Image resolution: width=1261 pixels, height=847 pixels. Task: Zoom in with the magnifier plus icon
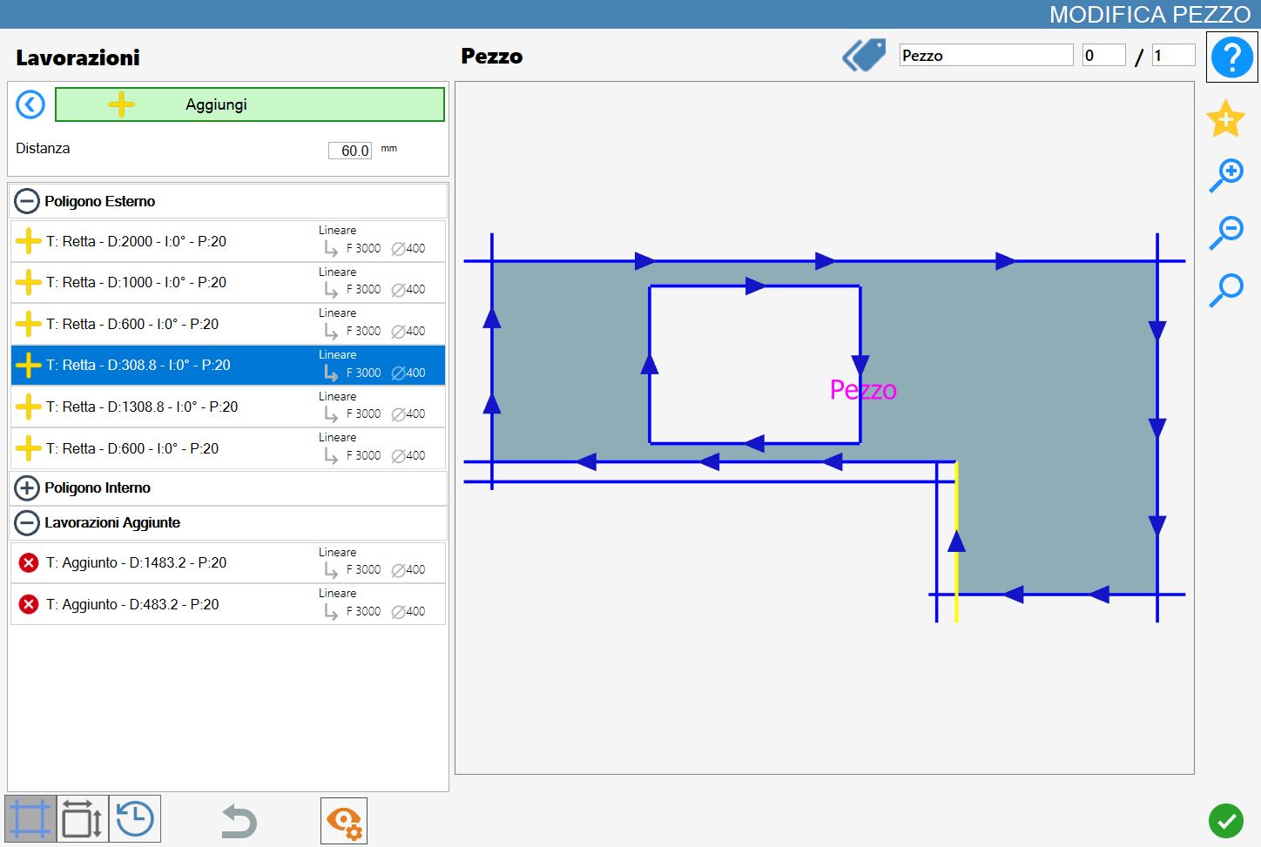pos(1226,175)
